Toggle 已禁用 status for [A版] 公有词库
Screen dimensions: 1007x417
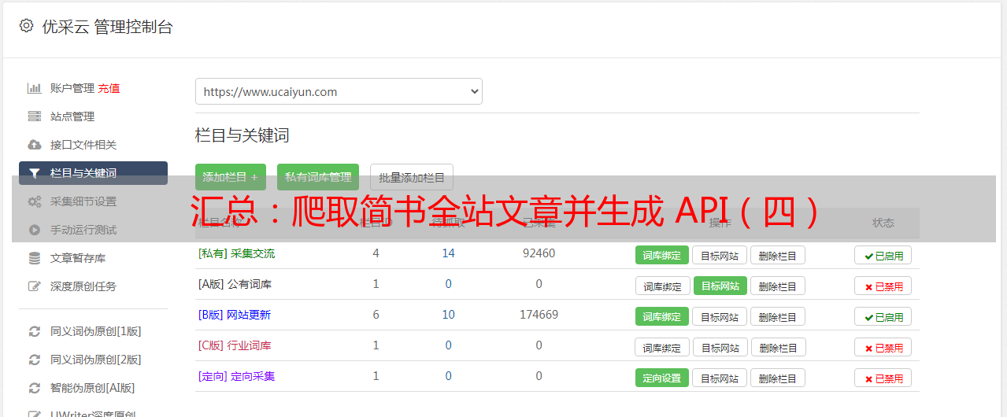[x=883, y=286]
